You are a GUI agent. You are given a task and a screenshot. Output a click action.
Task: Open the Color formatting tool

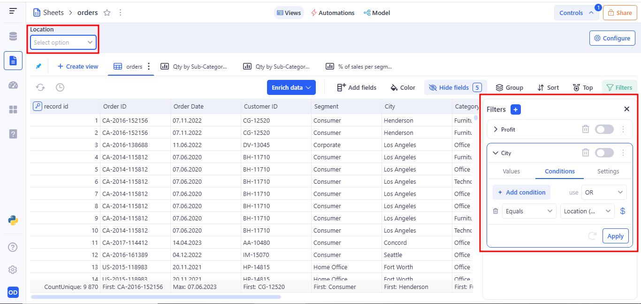[x=403, y=87]
